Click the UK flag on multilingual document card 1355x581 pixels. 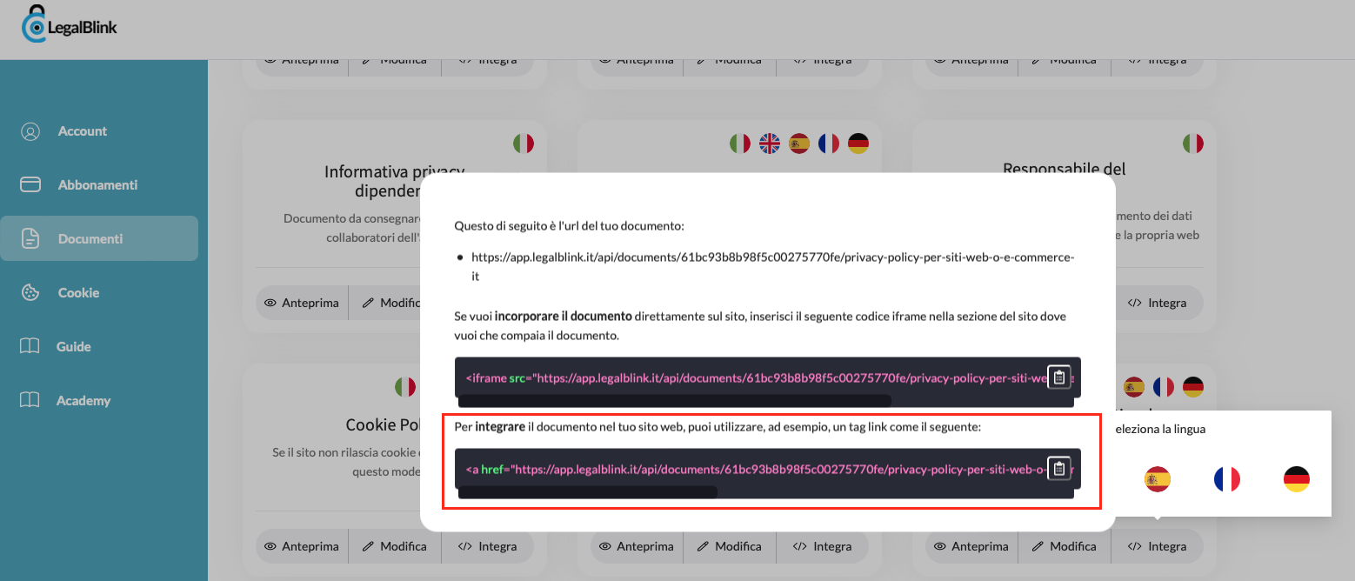point(769,143)
